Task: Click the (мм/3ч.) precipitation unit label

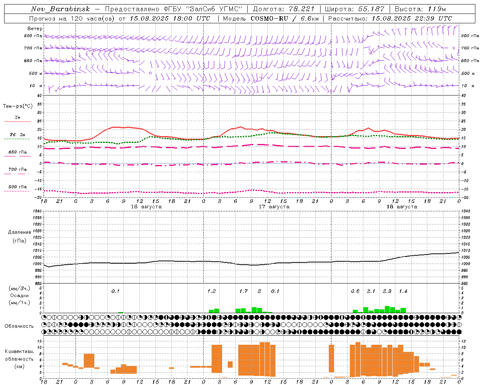Action: point(18,288)
